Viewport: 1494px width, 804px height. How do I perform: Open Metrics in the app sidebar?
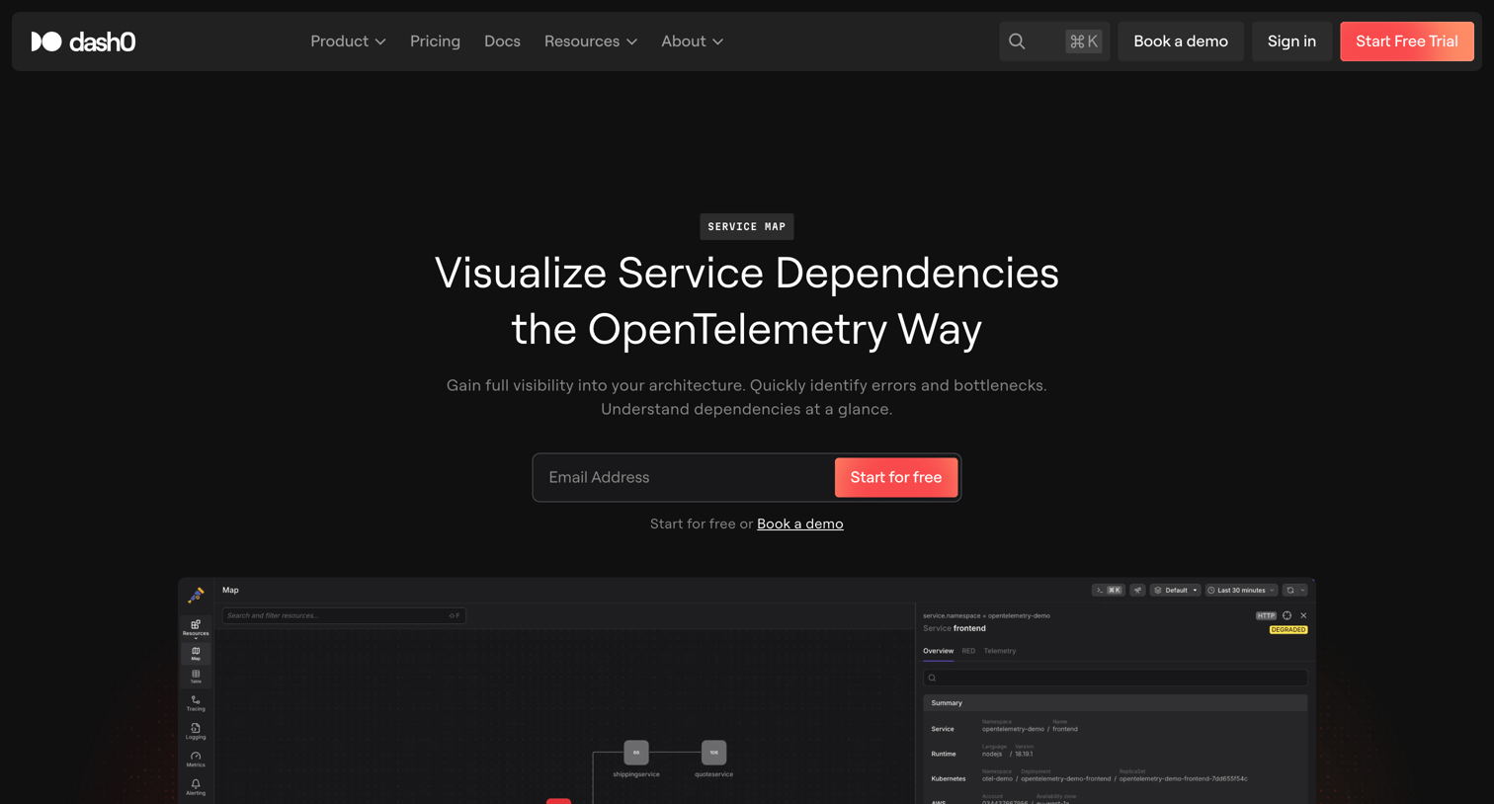[x=196, y=759]
